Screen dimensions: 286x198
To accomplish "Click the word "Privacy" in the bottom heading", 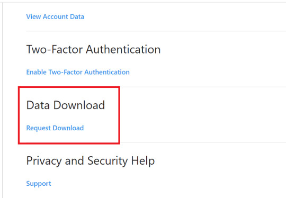I will click(44, 161).
